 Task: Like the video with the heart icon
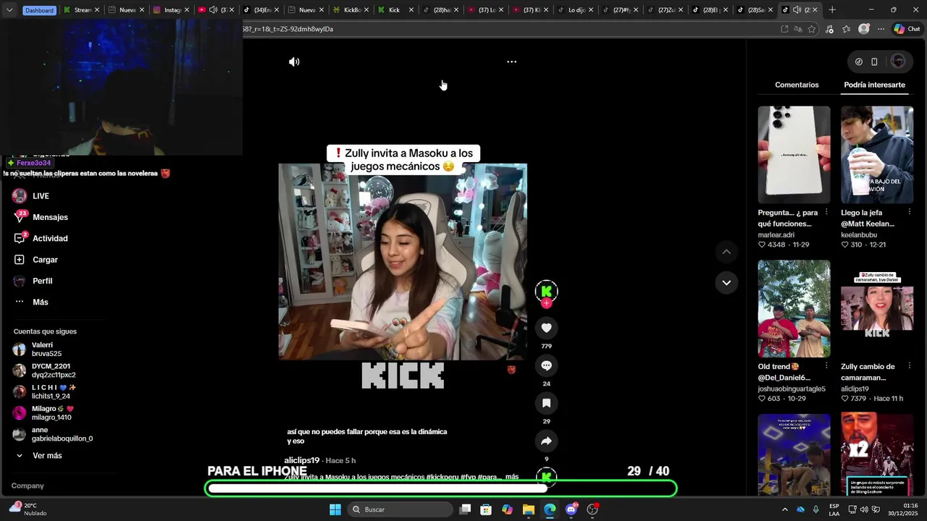(x=547, y=328)
